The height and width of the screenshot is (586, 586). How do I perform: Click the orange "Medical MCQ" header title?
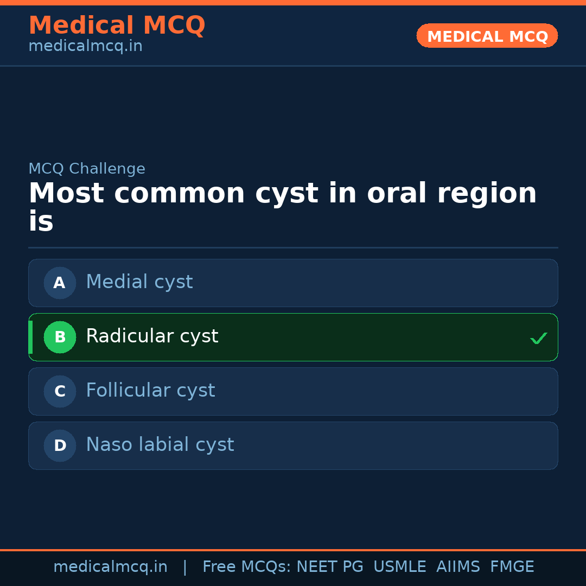117,26
